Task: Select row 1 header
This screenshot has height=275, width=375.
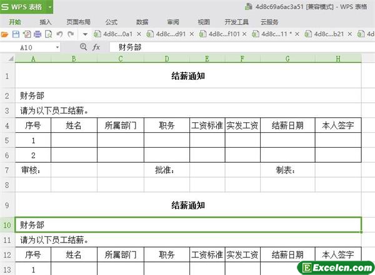Action: coord(7,76)
